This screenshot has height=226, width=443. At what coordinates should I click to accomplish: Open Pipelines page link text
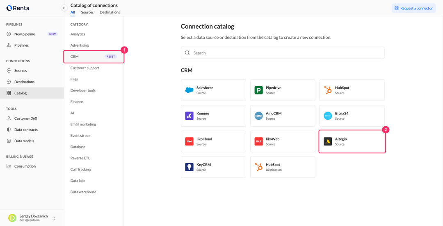coord(21,45)
